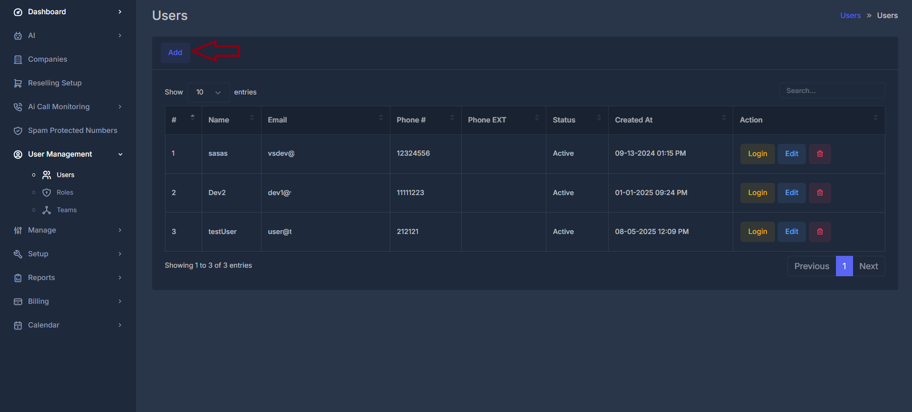
Task: Login as user testUser
Action: (x=757, y=232)
